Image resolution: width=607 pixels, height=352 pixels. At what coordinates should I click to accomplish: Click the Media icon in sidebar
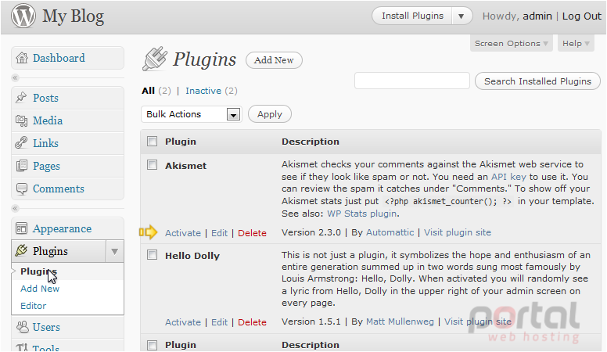[21, 120]
